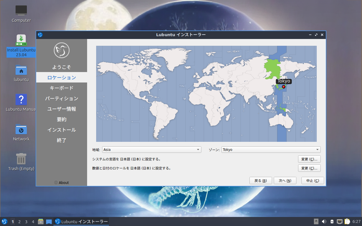Image resolution: width=362 pixels, height=226 pixels.
Task: Open the removable media eject tray icon
Action: (316, 221)
